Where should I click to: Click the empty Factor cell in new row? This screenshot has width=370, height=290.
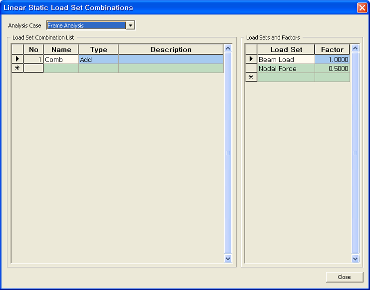(x=332, y=77)
